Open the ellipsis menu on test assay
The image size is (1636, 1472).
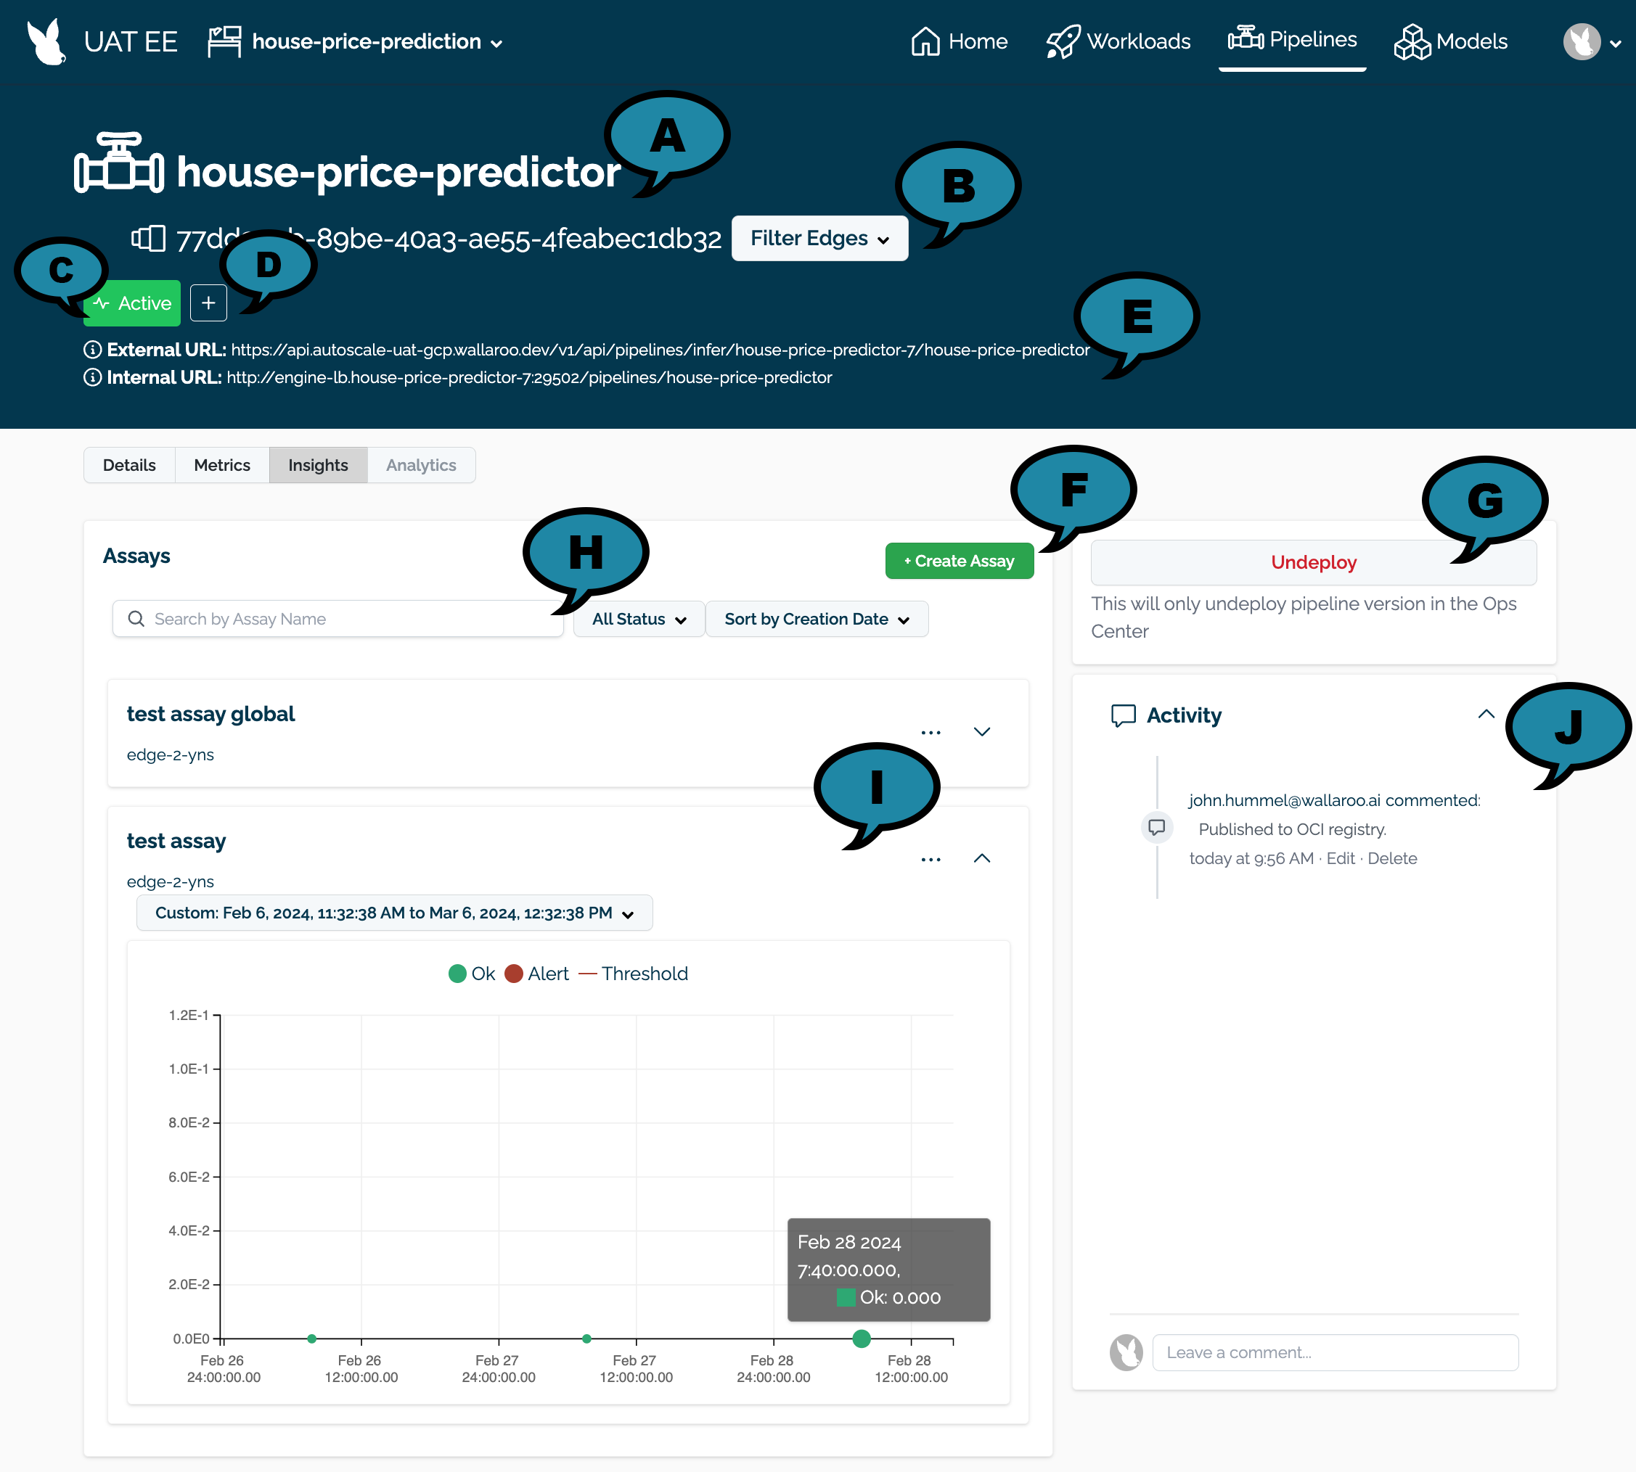(x=931, y=859)
